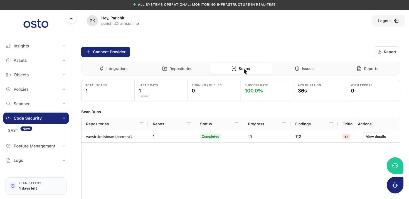This screenshot has width=409, height=199.
Task: Select the Scans tab
Action: (x=241, y=69)
